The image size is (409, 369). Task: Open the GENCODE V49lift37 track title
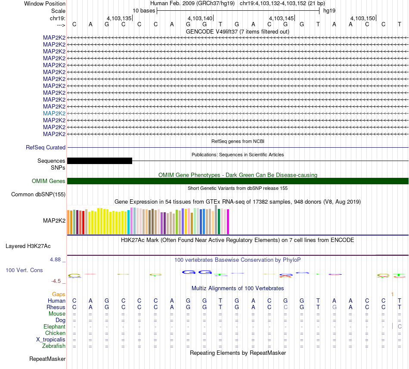237,31
